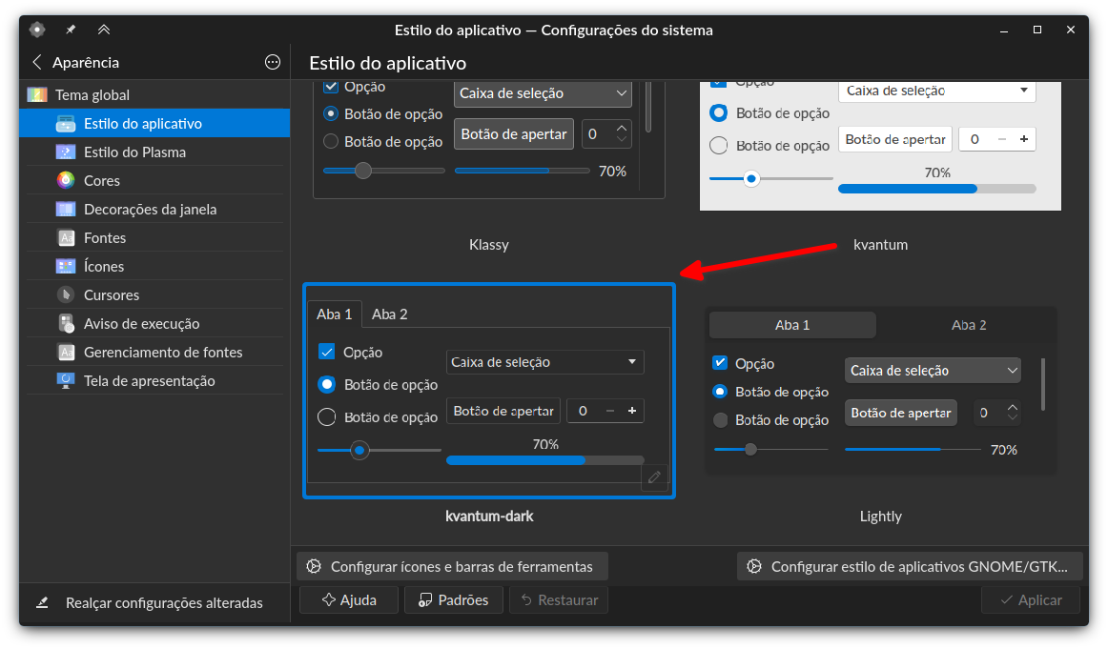Click gear icon on Configurar ícones e barras button

click(313, 566)
